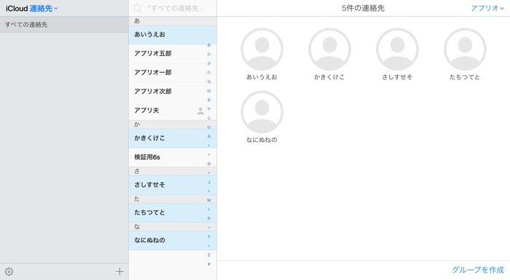
Task: Jump to letter Z in index bar
Action: click(x=209, y=255)
